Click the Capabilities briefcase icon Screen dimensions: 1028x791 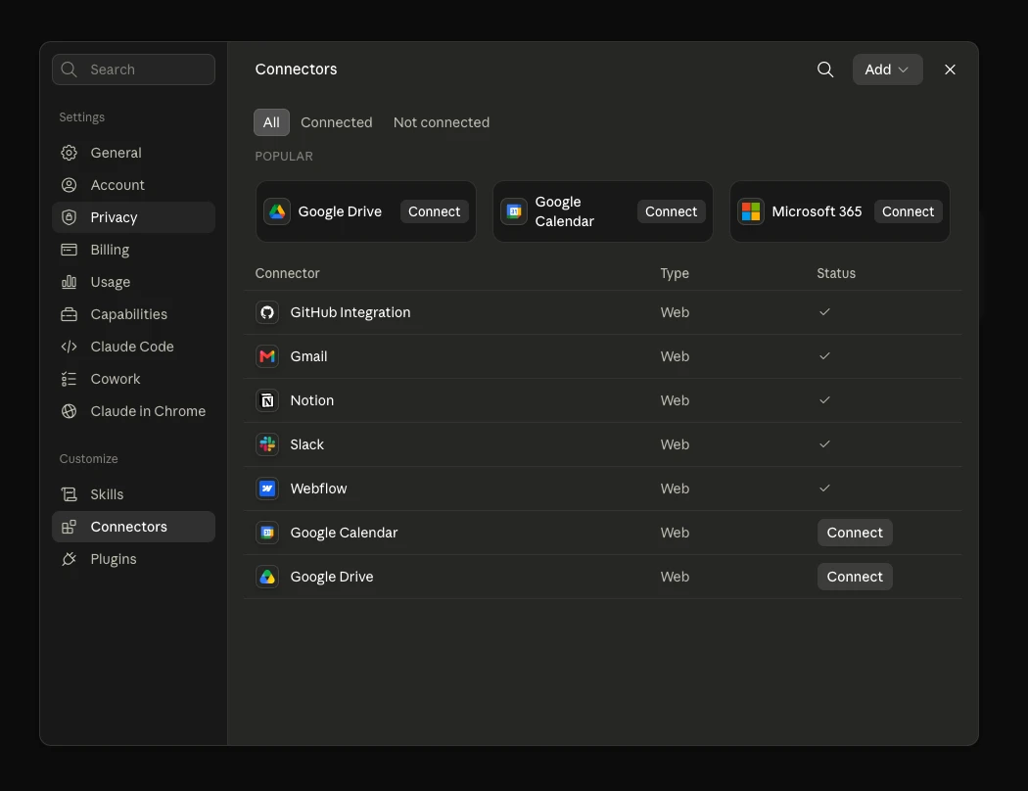point(69,314)
